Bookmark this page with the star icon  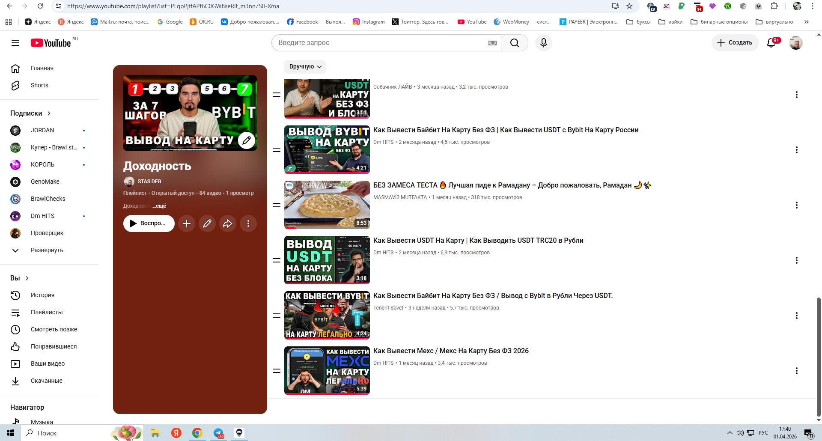[629, 6]
